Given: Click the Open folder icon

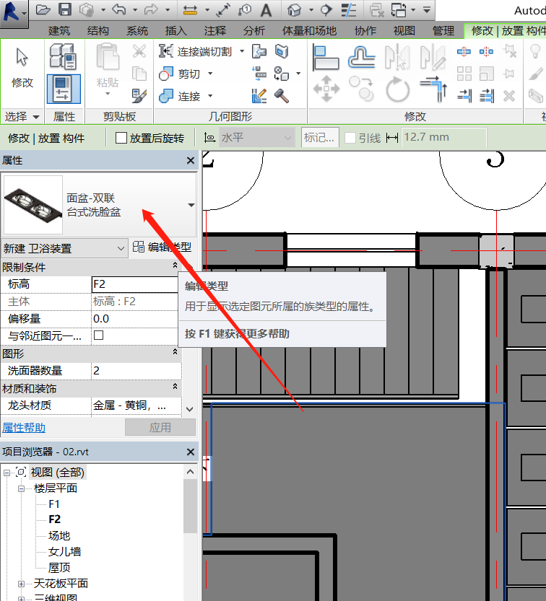Looking at the screenshot, I should 43,10.
